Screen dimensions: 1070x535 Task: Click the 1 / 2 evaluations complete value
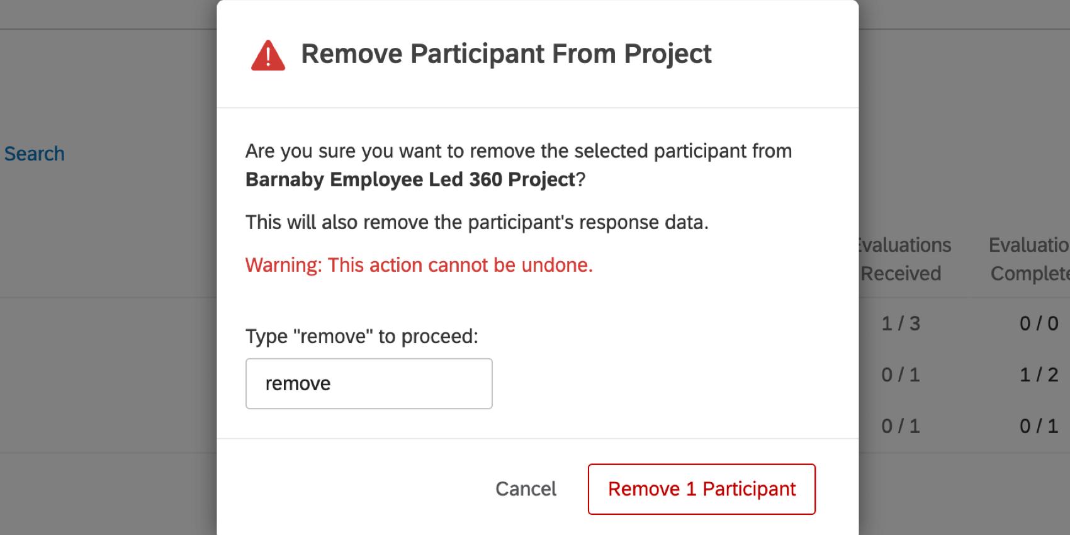point(1037,374)
